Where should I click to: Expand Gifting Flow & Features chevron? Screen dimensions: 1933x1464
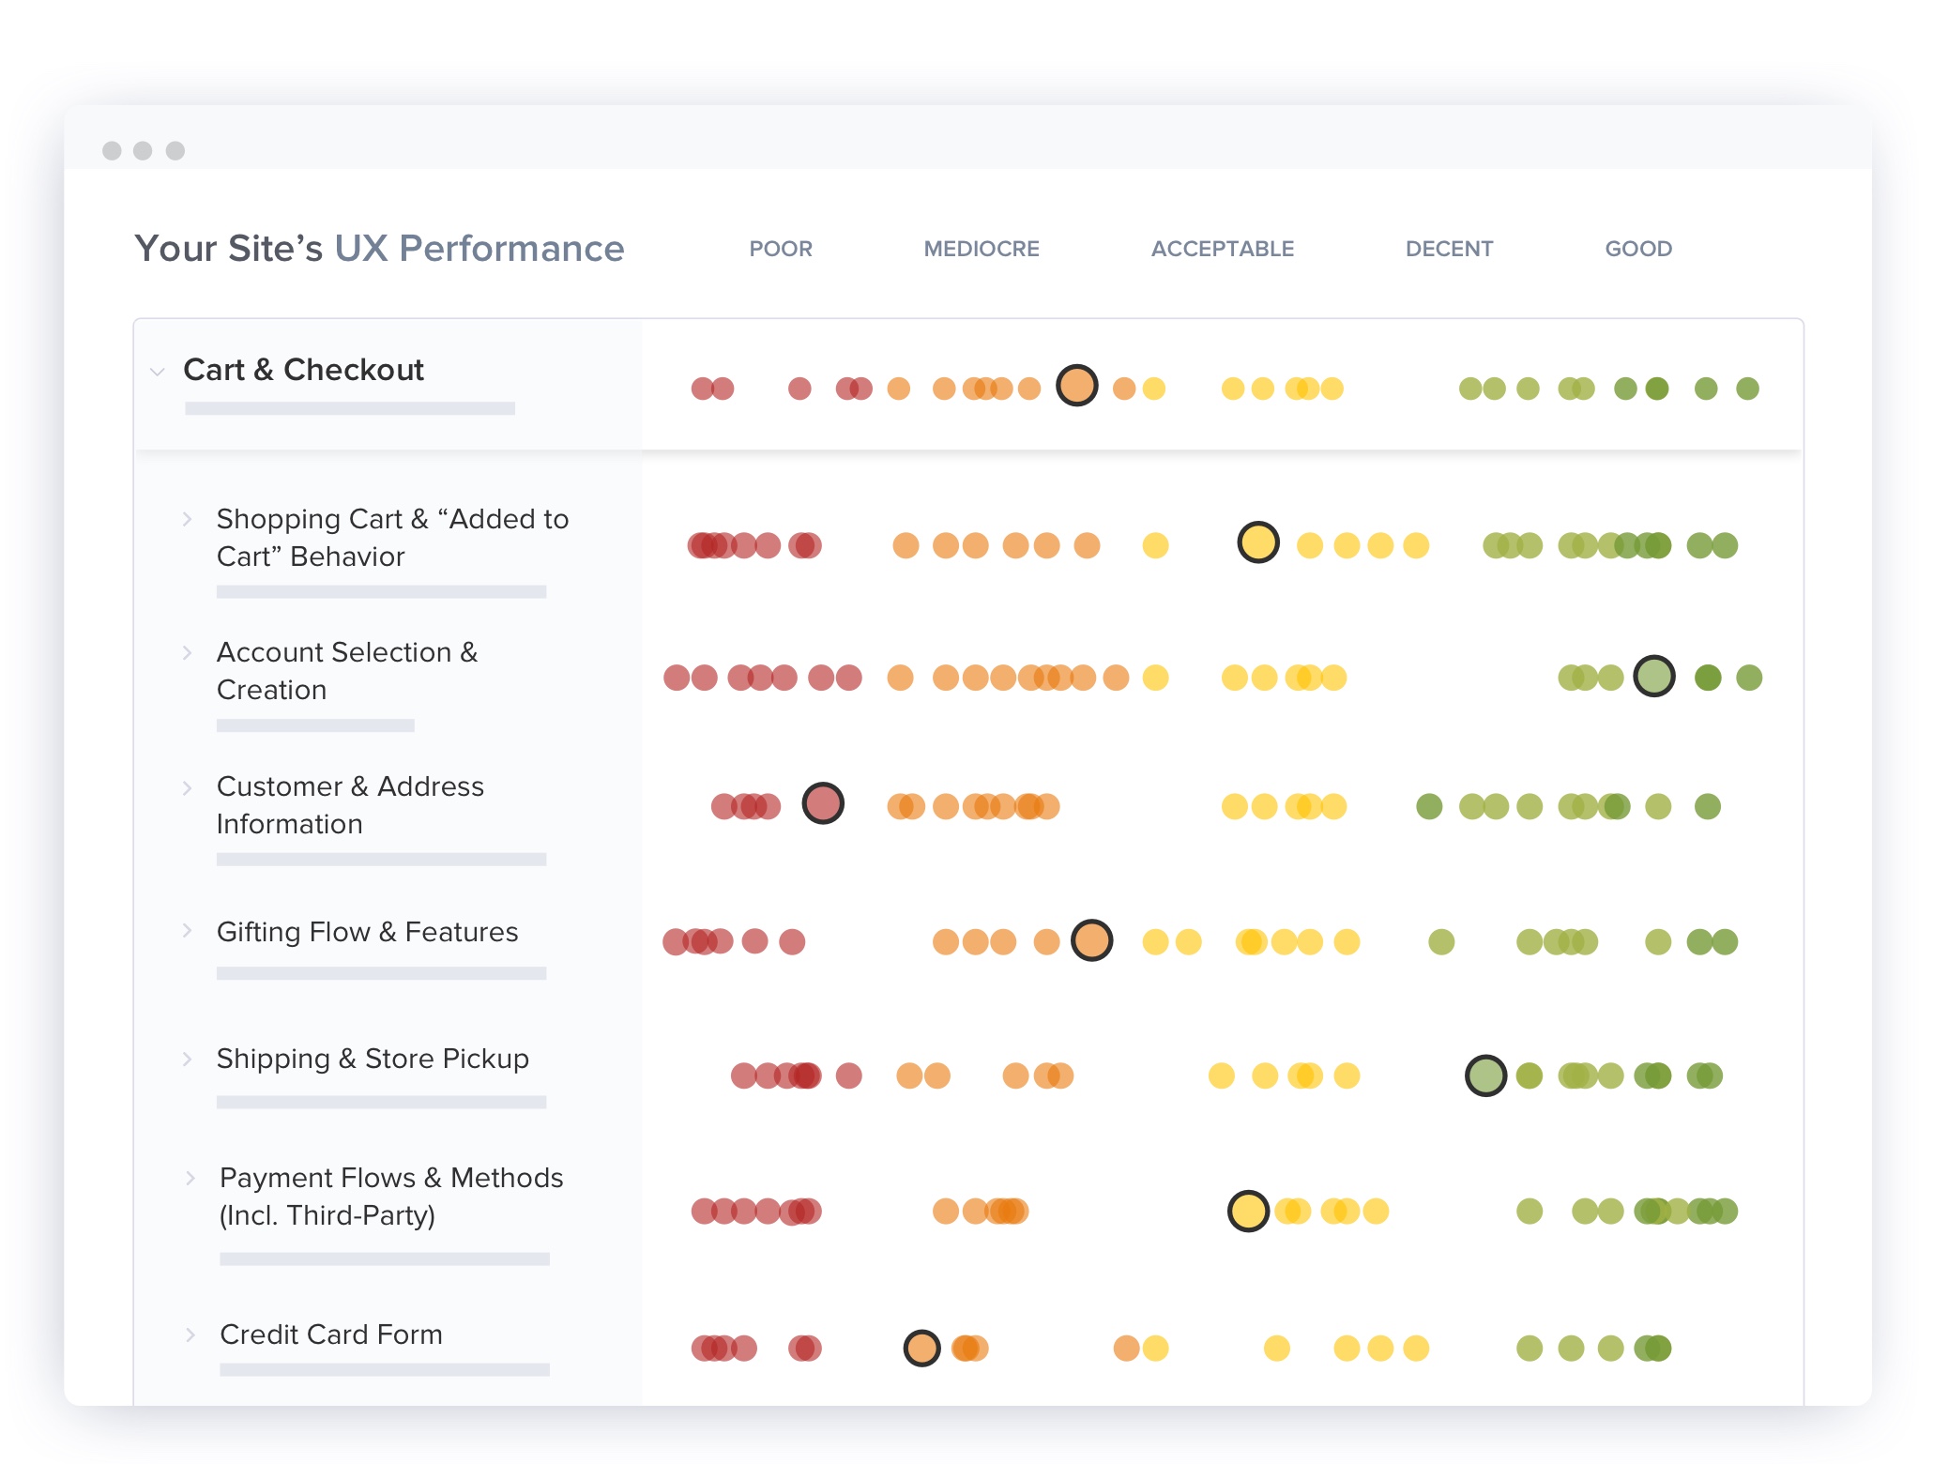click(187, 931)
